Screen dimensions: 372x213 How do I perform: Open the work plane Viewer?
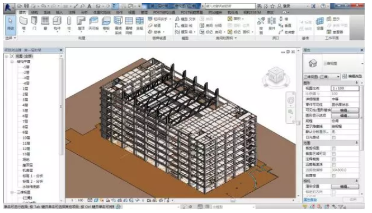click(335, 31)
